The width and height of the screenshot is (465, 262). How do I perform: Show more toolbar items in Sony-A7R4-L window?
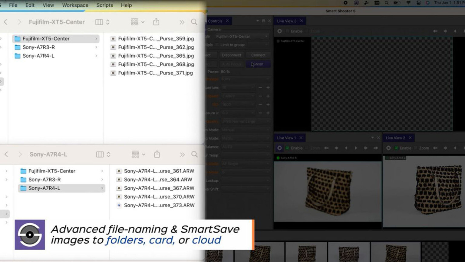click(182, 155)
